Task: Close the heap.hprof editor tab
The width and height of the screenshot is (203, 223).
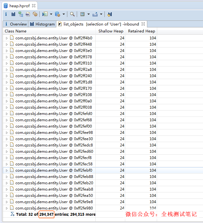Action: point(34,6)
